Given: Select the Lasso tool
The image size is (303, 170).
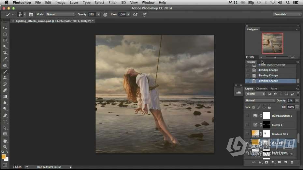Looking at the screenshot, I should tap(5, 40).
